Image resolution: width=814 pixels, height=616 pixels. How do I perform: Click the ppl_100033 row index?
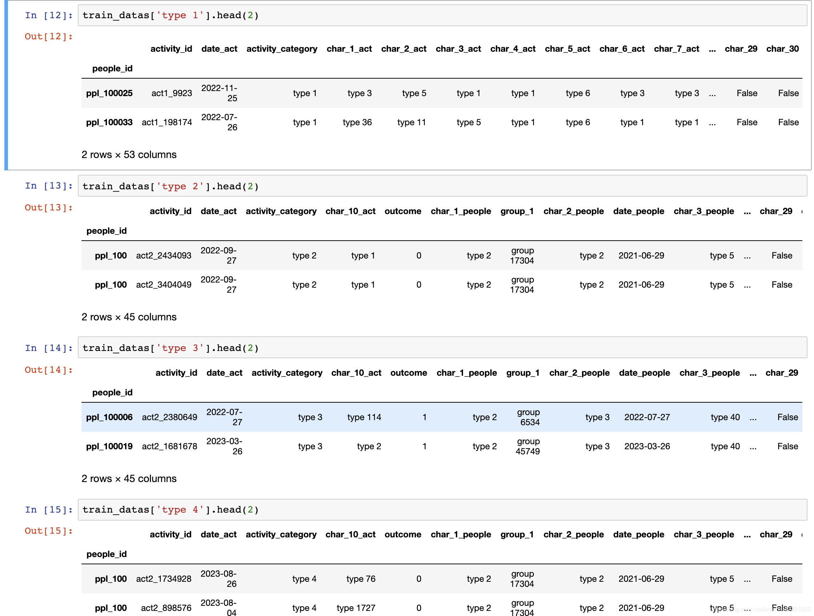click(109, 122)
